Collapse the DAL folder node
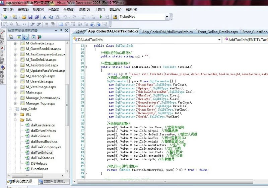Screen dimensions: 268x188 15,120
